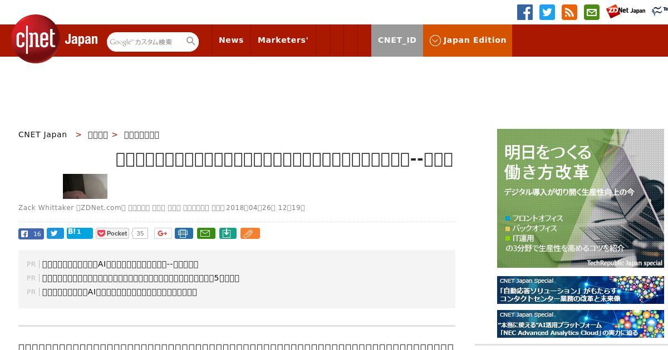Viewport: 668px width, 350px height.
Task: Open the 自動応答ソリューション special banner
Action: [x=581, y=290]
